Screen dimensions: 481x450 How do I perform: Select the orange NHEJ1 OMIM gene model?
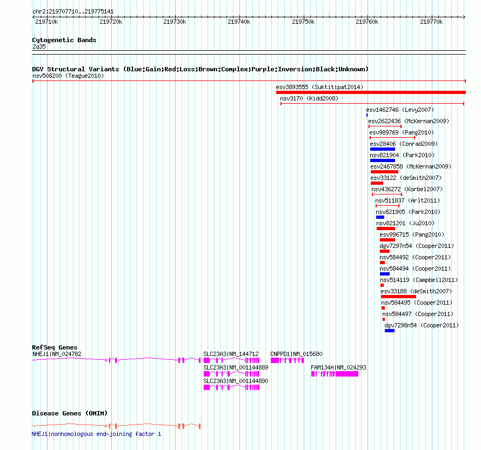click(x=116, y=426)
